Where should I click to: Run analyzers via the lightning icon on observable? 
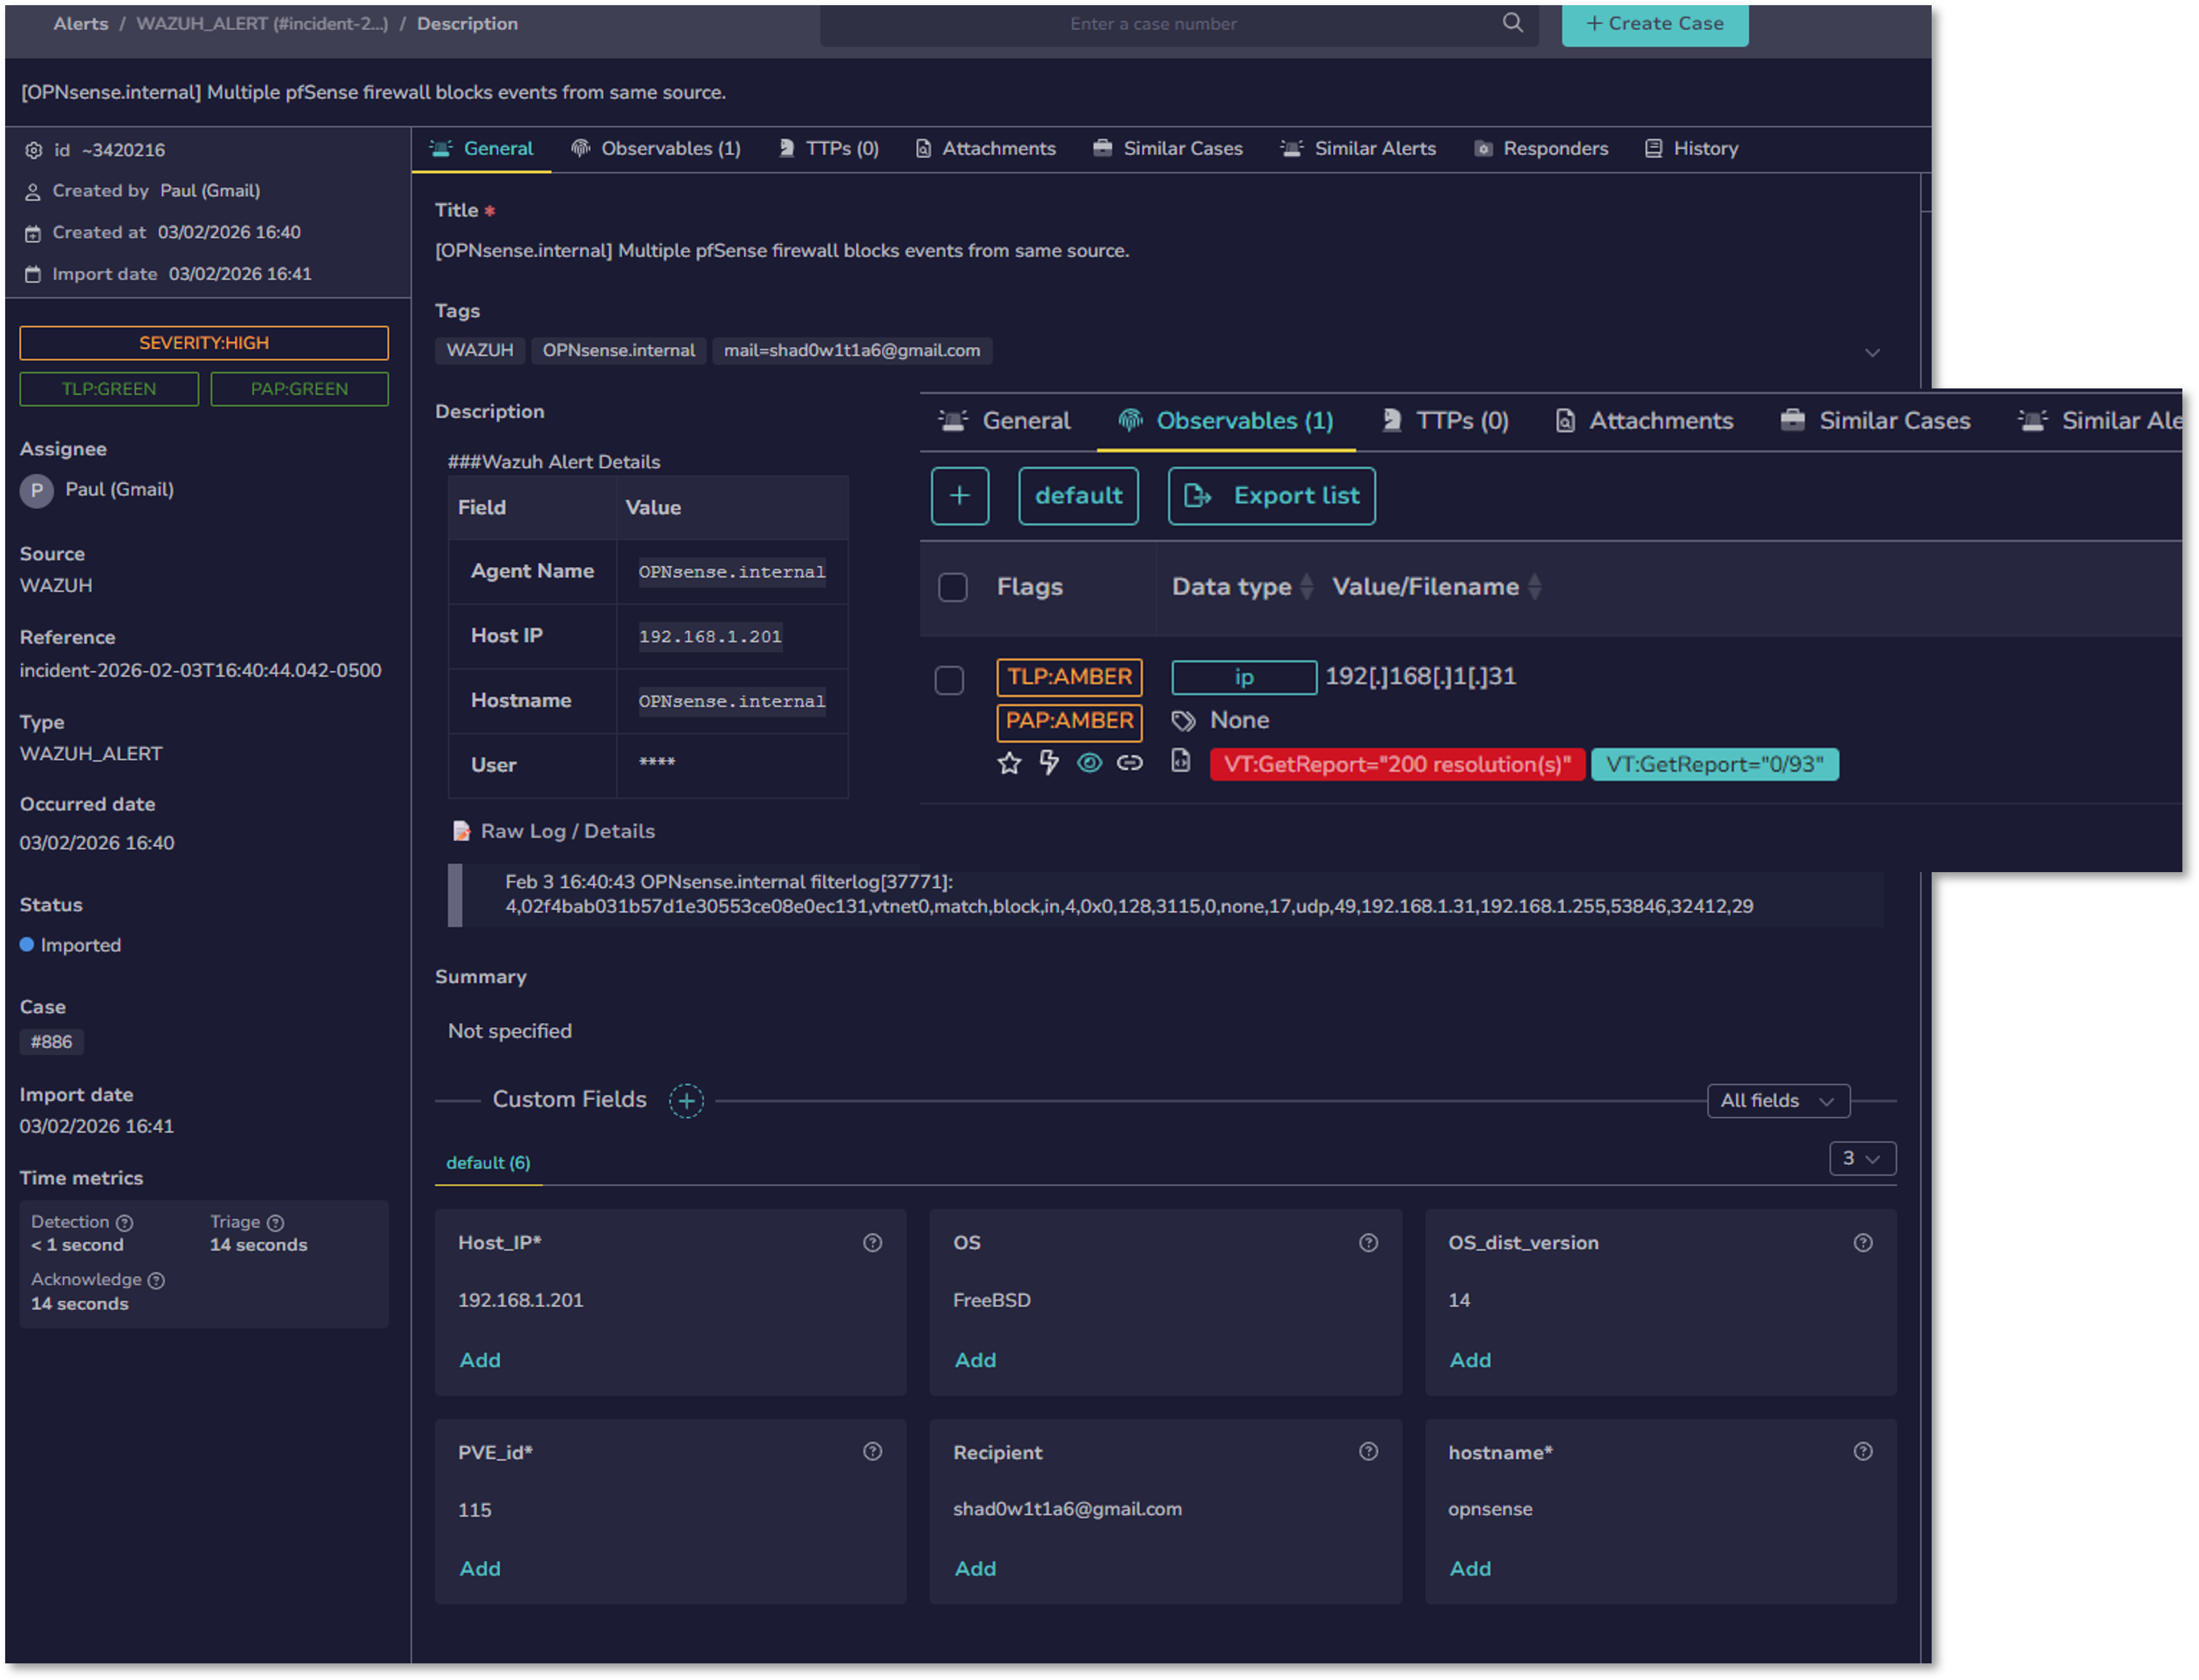(x=1049, y=763)
